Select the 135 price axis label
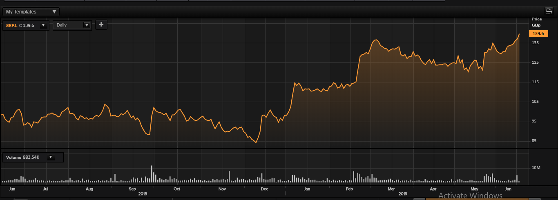This screenshot has height=200, width=558. point(535,43)
